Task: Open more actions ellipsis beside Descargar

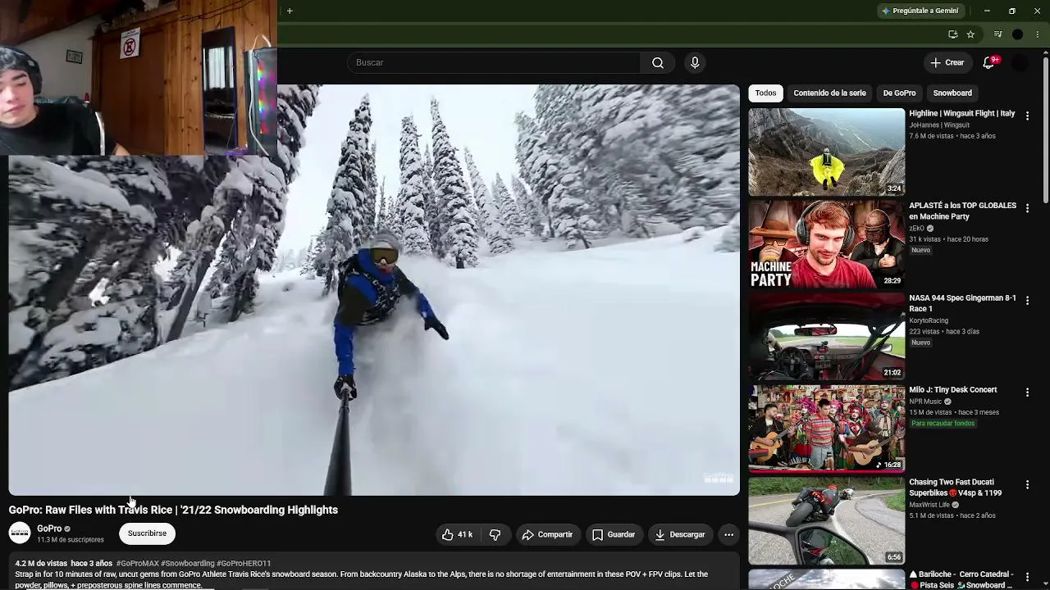Action: [x=728, y=534]
